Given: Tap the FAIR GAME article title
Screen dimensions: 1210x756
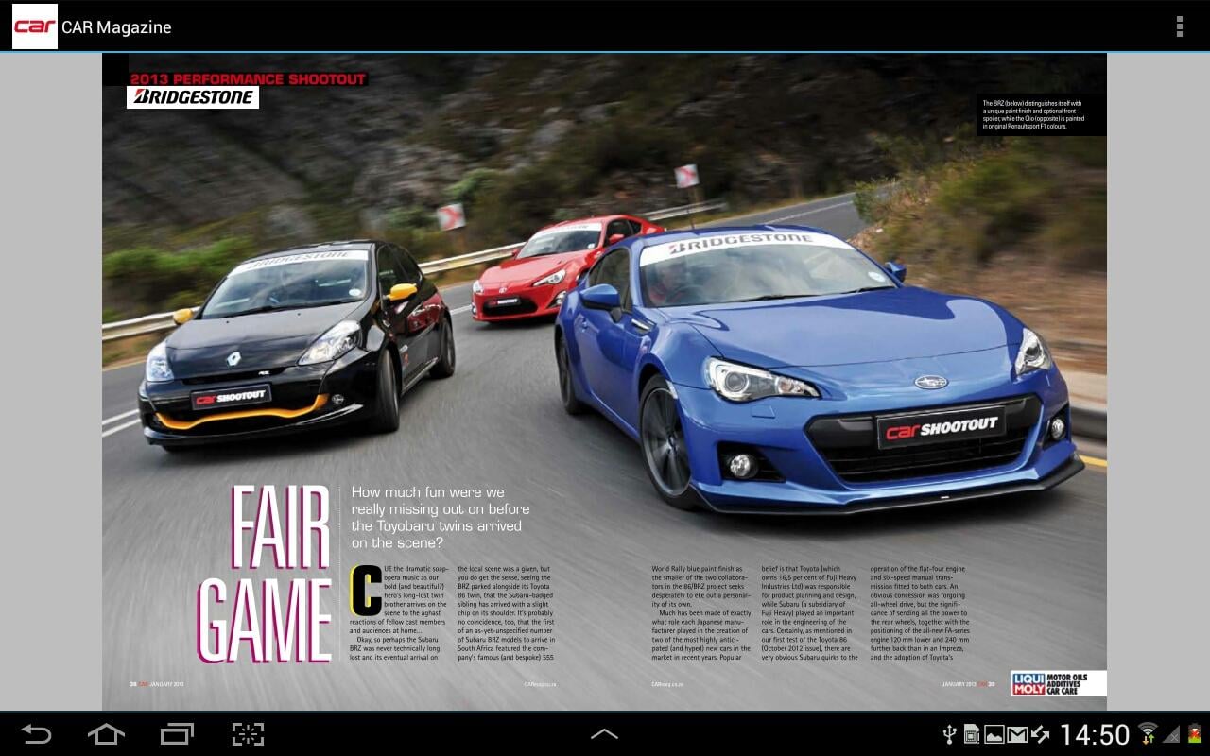Looking at the screenshot, I should pyautogui.click(x=264, y=573).
